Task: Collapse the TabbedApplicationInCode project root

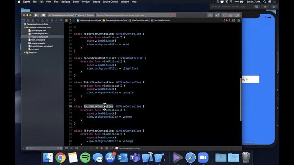Action: 23,24
